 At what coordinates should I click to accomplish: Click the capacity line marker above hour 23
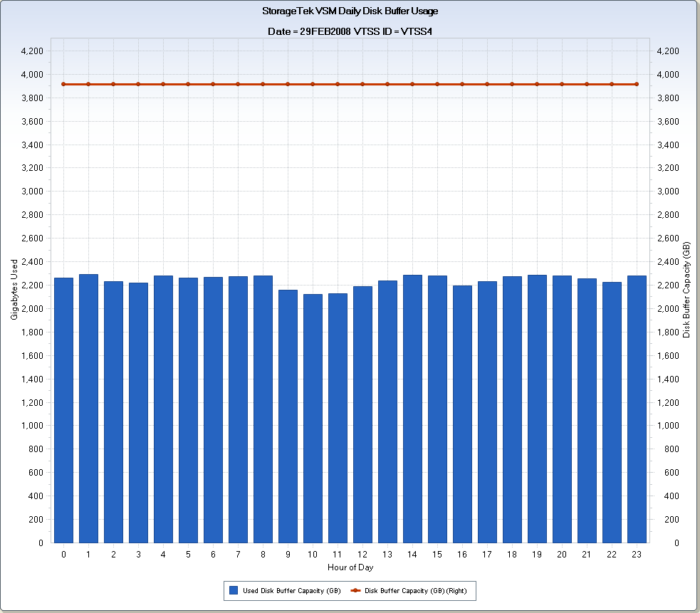click(x=637, y=84)
